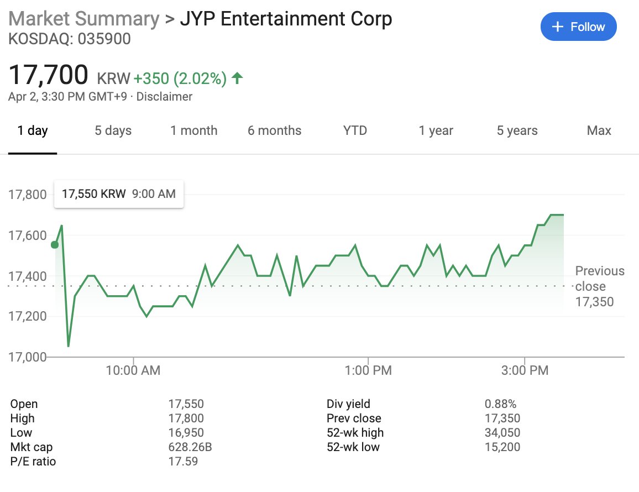The height and width of the screenshot is (492, 639).
Task: Click the 17,700 current price figure
Action: click(x=49, y=75)
